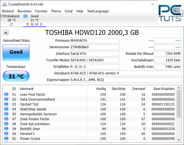184x145 pixels.
Task: Open the Thema menu
Action: pos(56,11)
